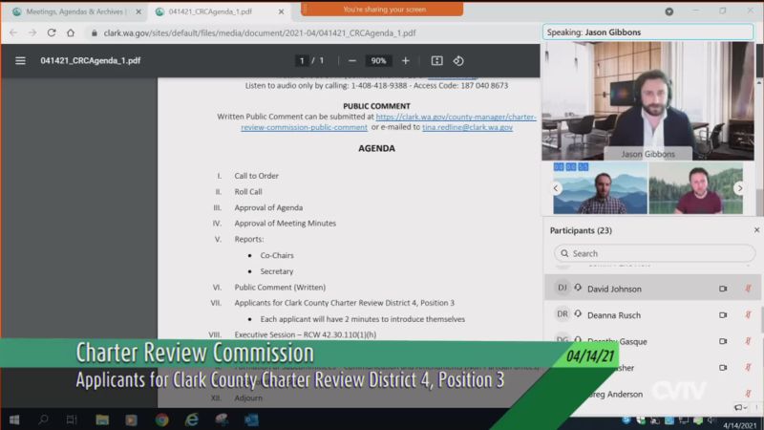Click the fit to page icon
764x430 pixels.
(436, 60)
